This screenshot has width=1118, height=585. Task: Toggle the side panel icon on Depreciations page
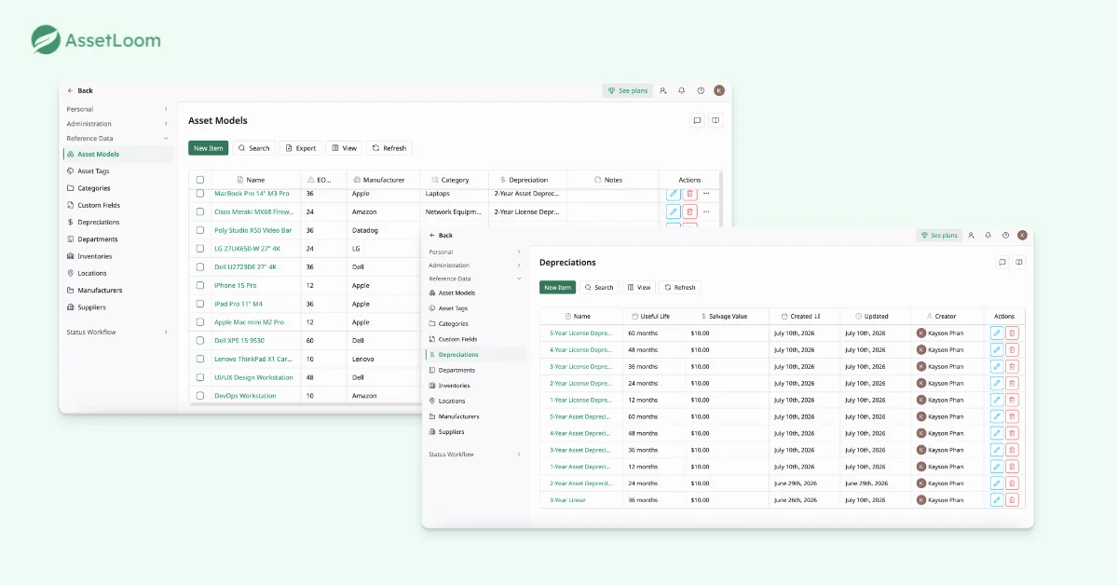pos(1019,263)
